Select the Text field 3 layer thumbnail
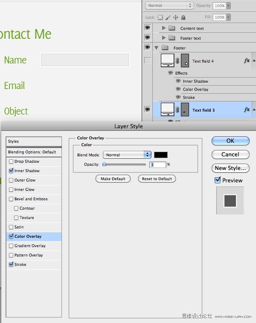 (167, 110)
